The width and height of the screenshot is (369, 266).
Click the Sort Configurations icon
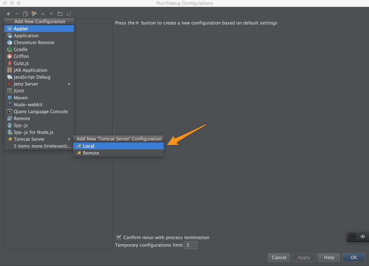pyautogui.click(x=69, y=14)
